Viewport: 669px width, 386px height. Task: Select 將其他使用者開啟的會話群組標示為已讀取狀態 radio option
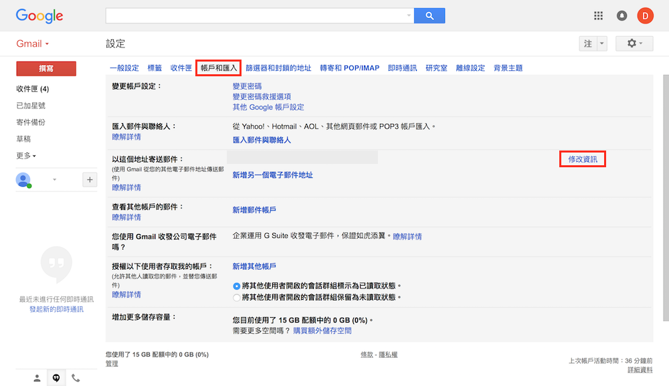[x=237, y=286]
